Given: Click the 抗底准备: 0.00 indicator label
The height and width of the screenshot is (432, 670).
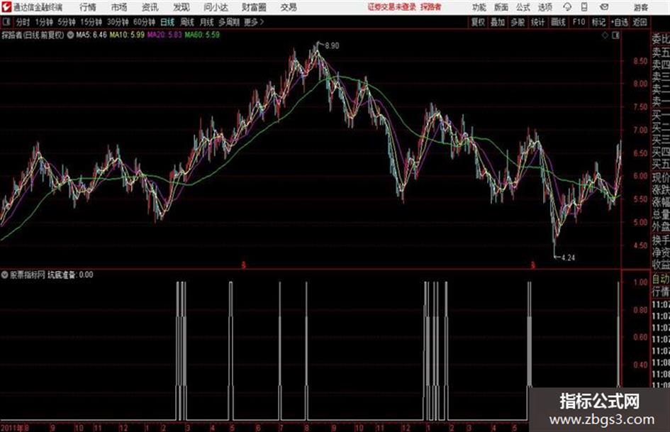Looking at the screenshot, I should pos(70,275).
